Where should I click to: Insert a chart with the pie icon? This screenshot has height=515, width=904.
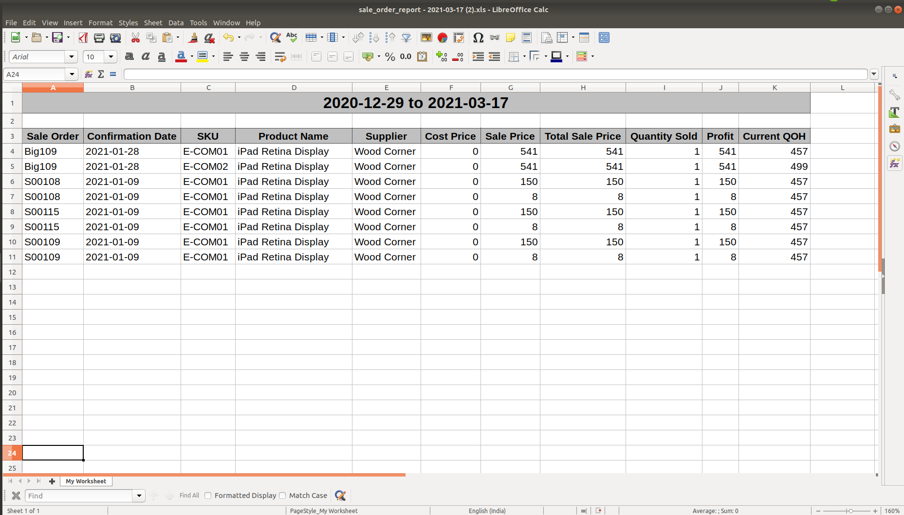tap(443, 37)
